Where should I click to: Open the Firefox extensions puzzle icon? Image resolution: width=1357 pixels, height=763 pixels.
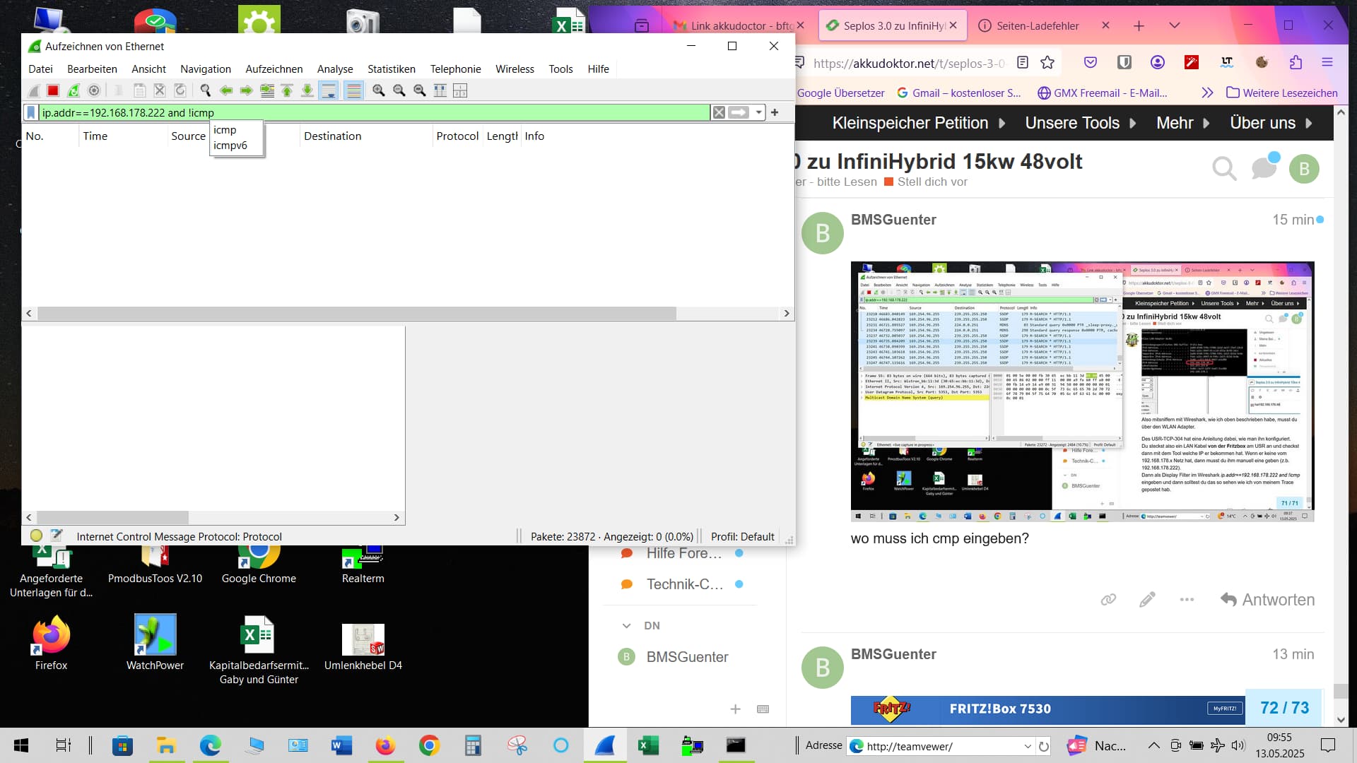[1296, 63]
